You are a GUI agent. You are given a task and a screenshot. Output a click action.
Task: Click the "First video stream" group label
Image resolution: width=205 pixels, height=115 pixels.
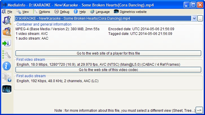click(31, 60)
